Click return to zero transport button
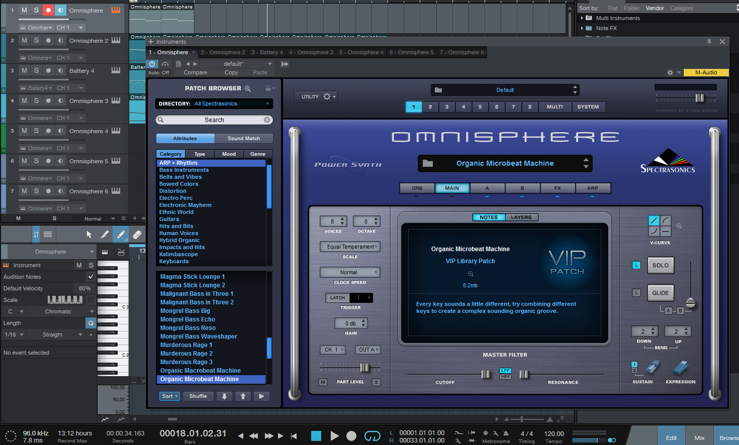This screenshot has width=739, height=445. pos(294,436)
